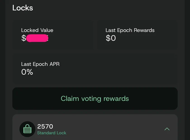Collapse the 2570 Standard Lock card with the chevron
The height and width of the screenshot is (140, 190).
tap(167, 129)
